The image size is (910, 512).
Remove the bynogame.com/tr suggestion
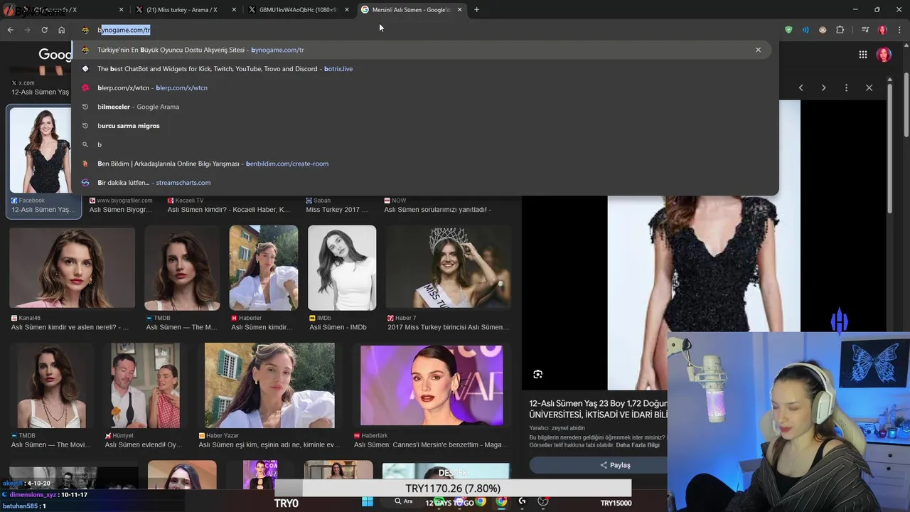(758, 50)
